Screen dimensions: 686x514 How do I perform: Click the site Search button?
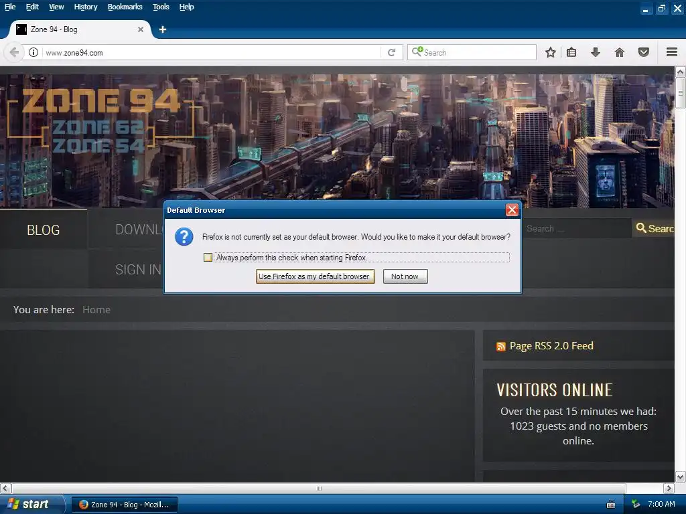[x=654, y=228]
